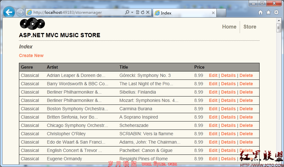Screen dimensions: 284x167
Task: Open the Store navigation link
Action: click(250, 27)
